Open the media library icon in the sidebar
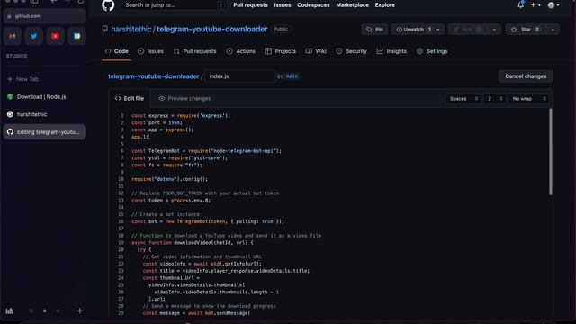 pos(9,310)
